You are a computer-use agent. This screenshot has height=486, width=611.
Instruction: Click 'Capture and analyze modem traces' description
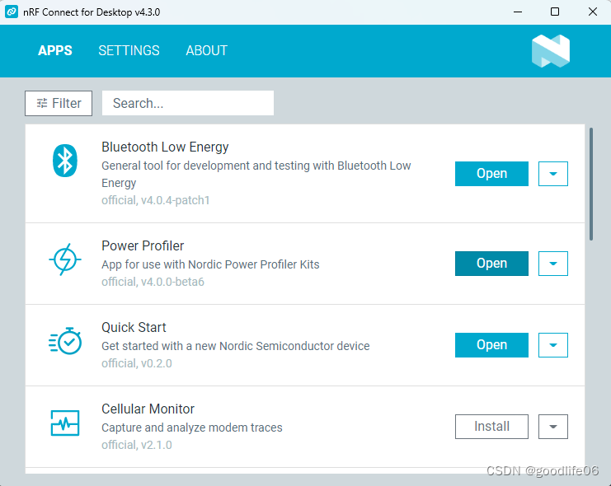[192, 428]
